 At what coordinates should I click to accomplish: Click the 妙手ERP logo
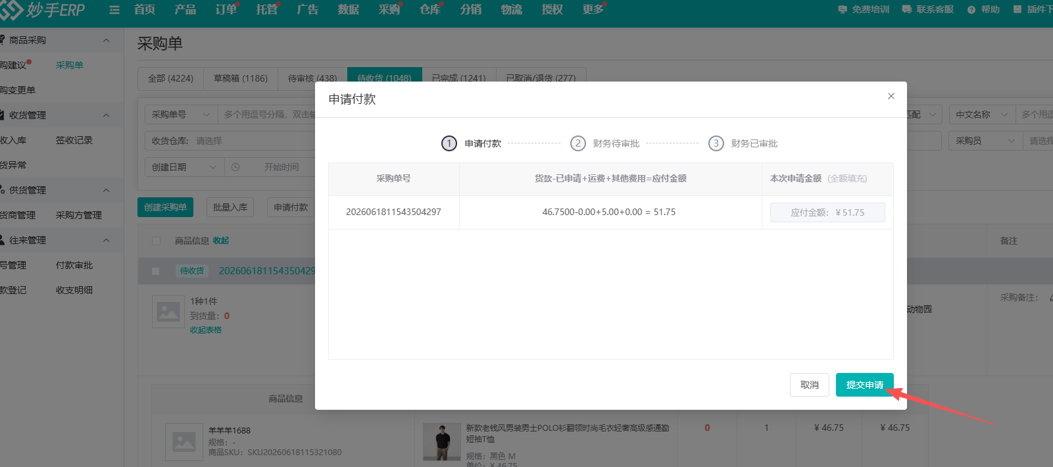43,10
